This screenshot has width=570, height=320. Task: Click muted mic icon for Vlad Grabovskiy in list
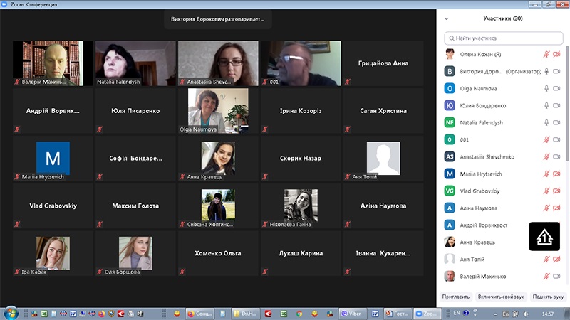pos(546,191)
